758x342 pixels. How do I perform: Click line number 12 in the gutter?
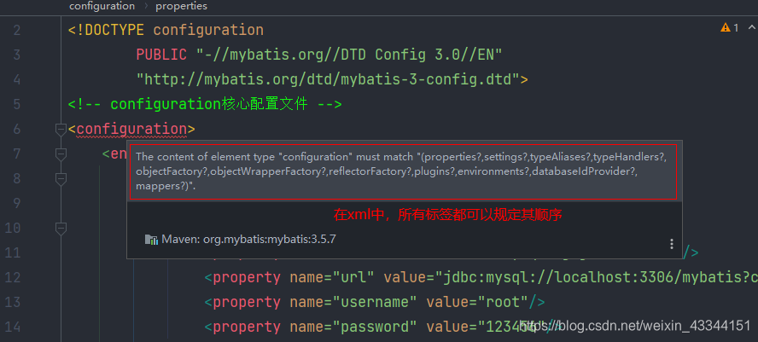pyautogui.click(x=13, y=278)
